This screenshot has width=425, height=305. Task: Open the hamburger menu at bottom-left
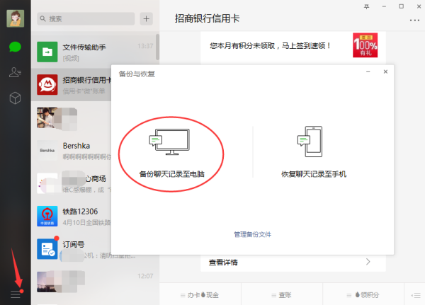click(x=15, y=294)
